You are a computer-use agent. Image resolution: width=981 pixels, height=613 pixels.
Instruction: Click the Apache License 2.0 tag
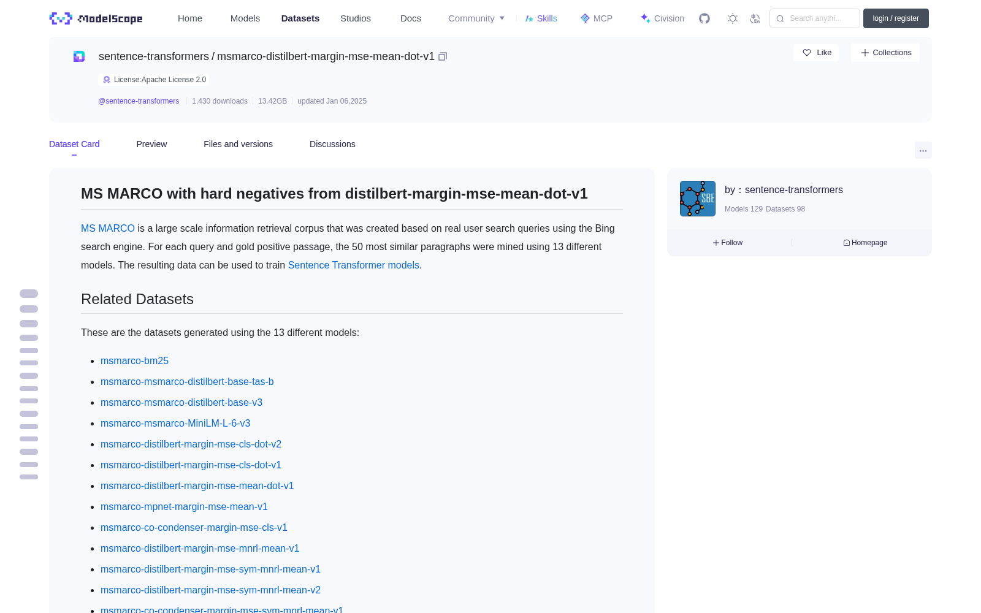(x=154, y=80)
